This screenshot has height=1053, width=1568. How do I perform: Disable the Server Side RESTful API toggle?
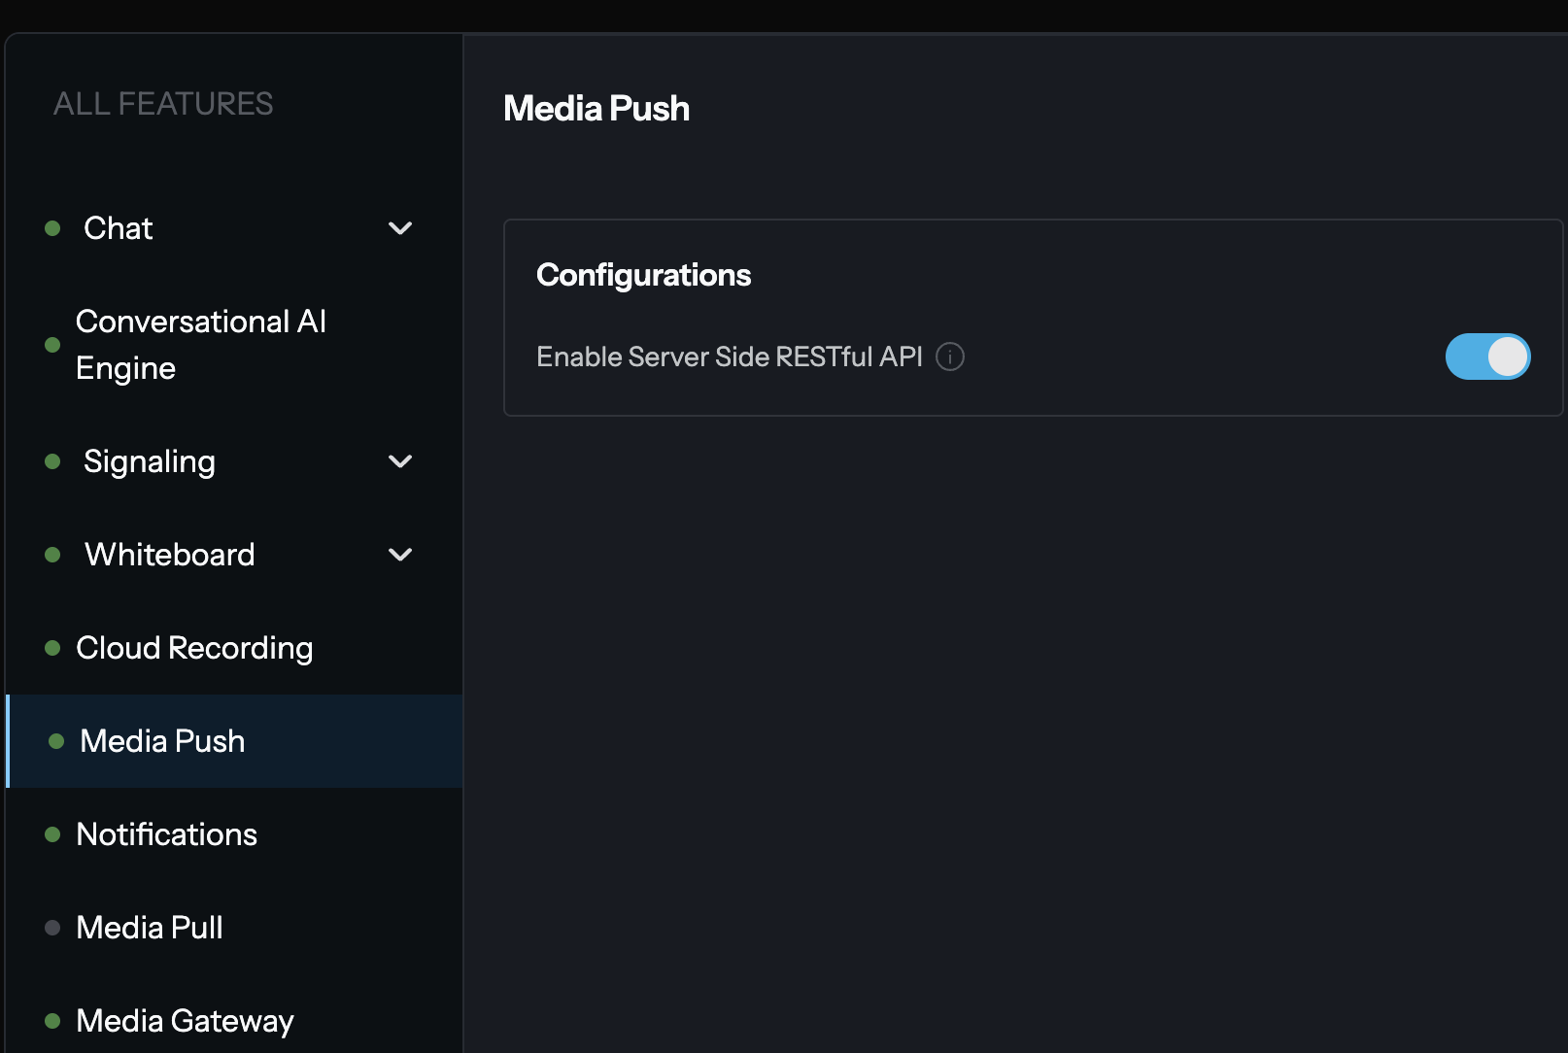click(1486, 357)
